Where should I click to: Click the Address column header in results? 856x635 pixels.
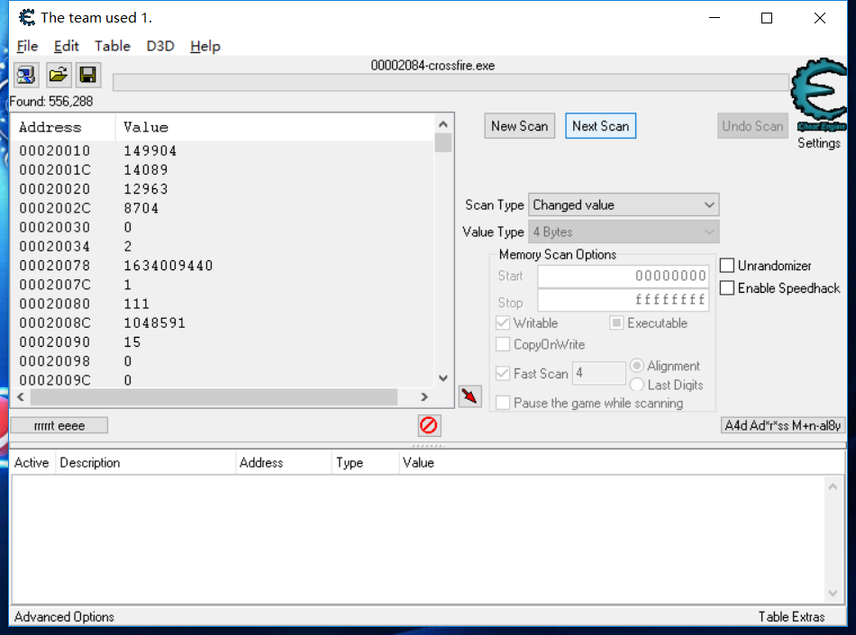click(63, 127)
